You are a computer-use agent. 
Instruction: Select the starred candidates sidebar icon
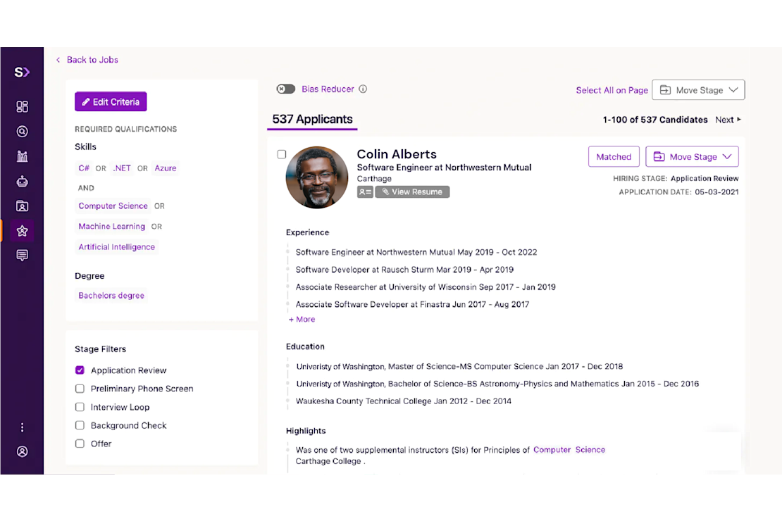[x=22, y=230]
